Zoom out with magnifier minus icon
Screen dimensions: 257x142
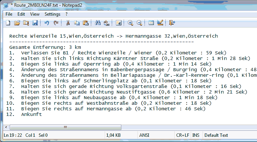click(x=139, y=23)
